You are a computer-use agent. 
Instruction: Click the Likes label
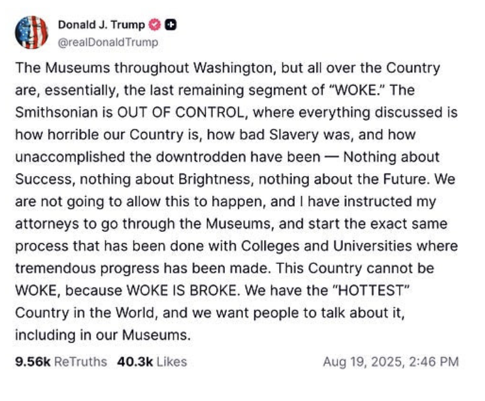172,361
